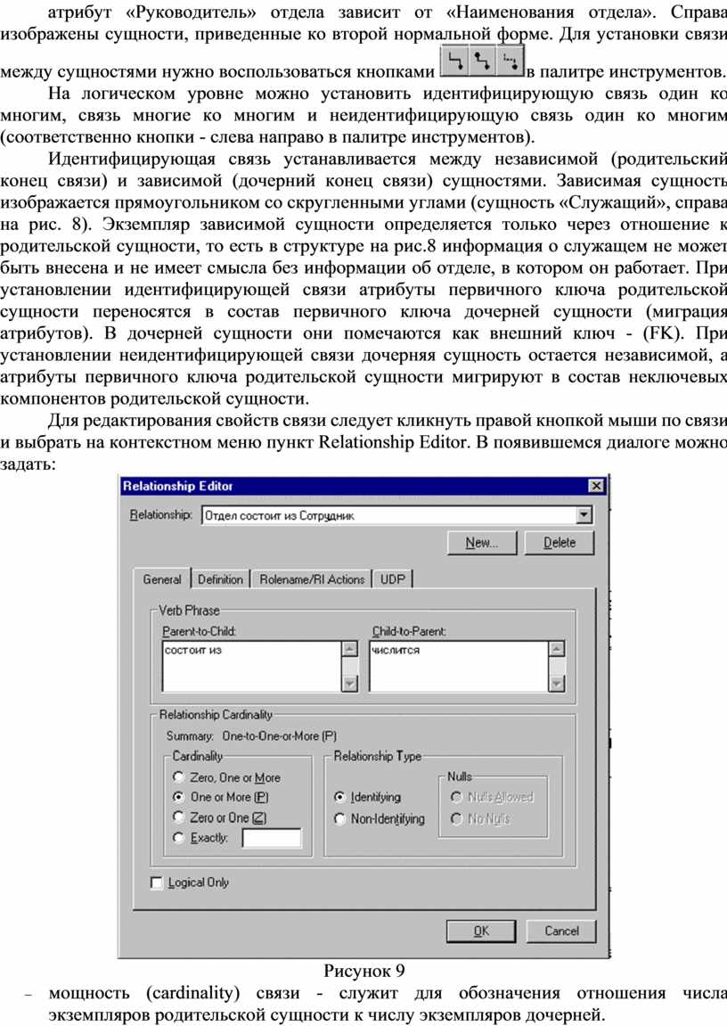This screenshot has width=727, height=1026.
Task: Click the 'Рисунок 9' caption
Action: (x=363, y=971)
